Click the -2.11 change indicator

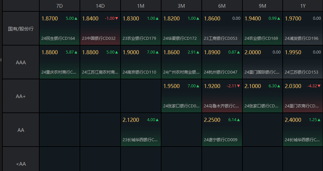tap(233, 86)
